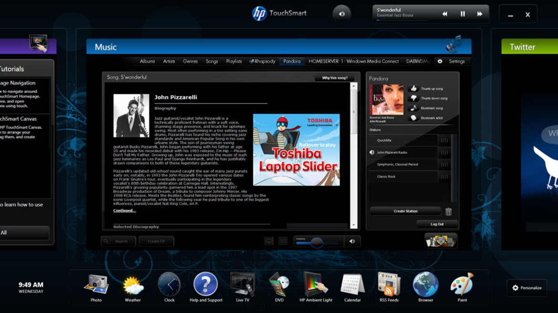
Task: Select the Playlists tab
Action: (234, 61)
